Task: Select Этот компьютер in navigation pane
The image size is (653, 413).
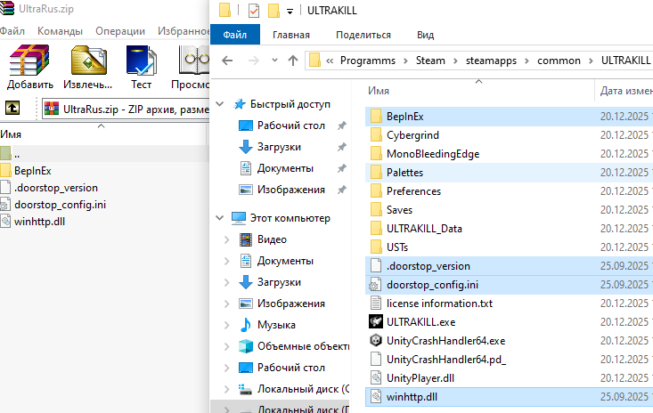Action: (290, 217)
